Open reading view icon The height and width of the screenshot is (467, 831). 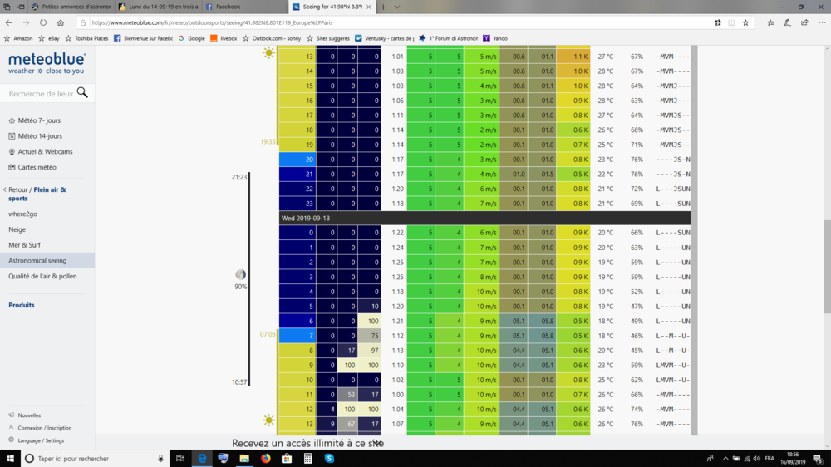click(x=731, y=22)
